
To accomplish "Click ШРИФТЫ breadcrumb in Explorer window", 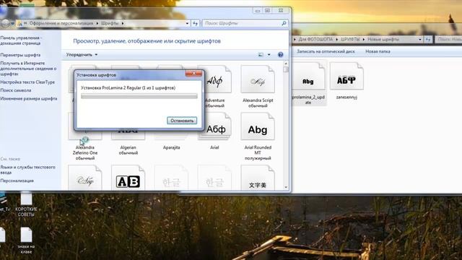I will pyautogui.click(x=350, y=39).
